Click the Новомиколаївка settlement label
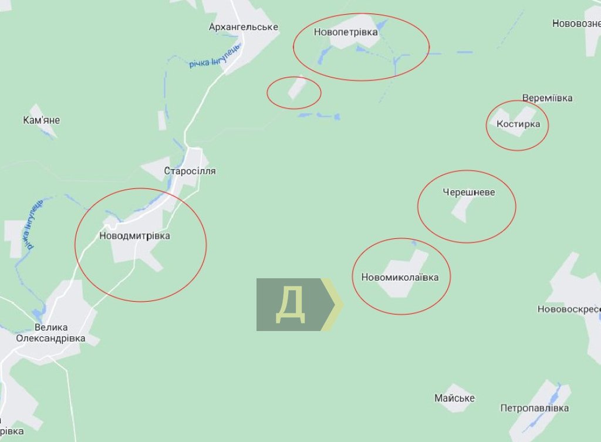The image size is (601, 442). coord(400,277)
